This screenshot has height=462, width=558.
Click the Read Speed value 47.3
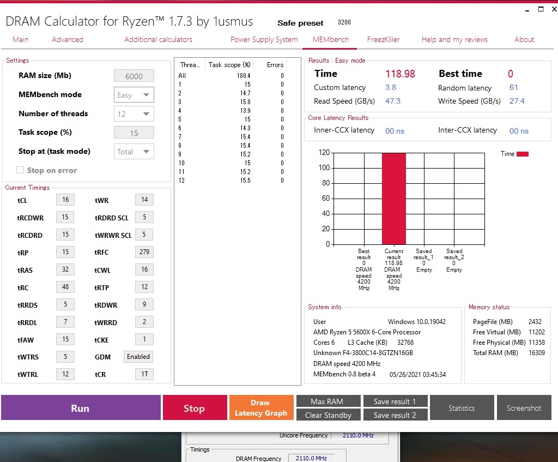pos(392,101)
